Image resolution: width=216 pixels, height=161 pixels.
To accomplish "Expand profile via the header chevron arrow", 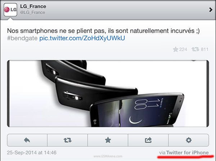I will click(x=211, y=10).
